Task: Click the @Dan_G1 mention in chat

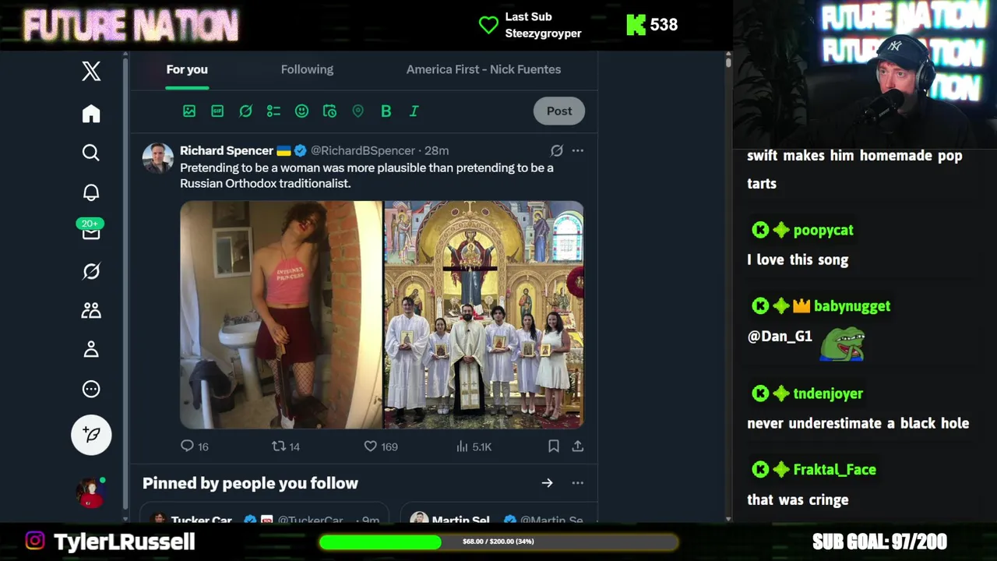Action: point(780,337)
